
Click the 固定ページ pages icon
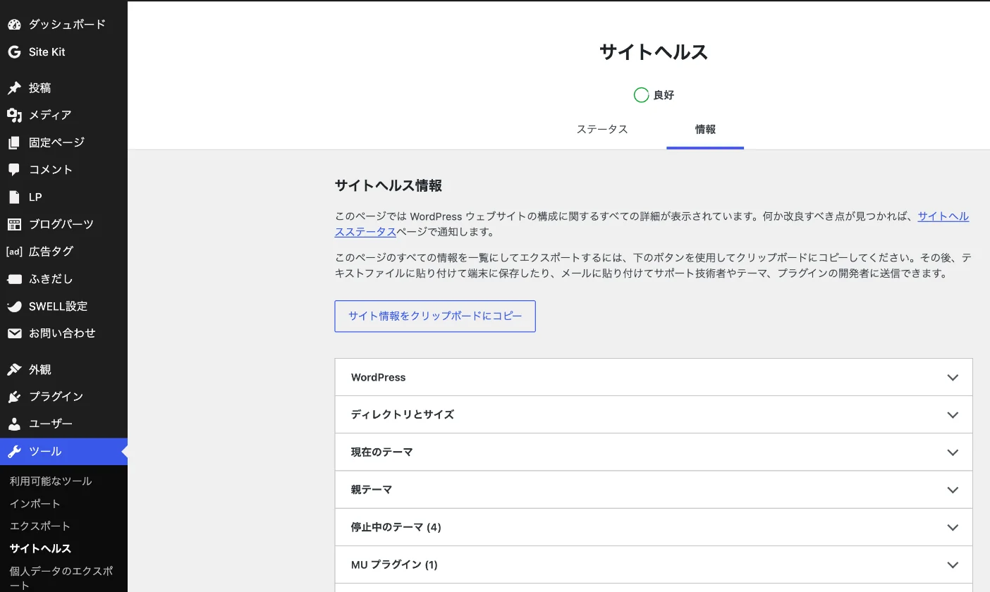tap(14, 142)
